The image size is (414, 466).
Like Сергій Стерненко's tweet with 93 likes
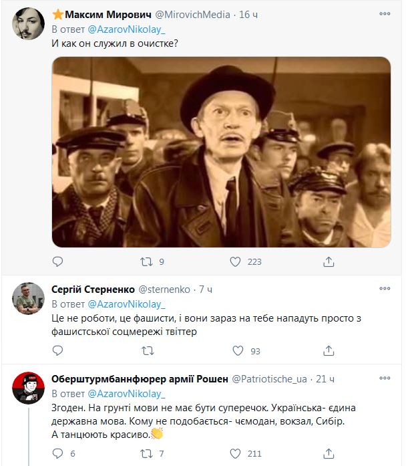pyautogui.click(x=238, y=350)
